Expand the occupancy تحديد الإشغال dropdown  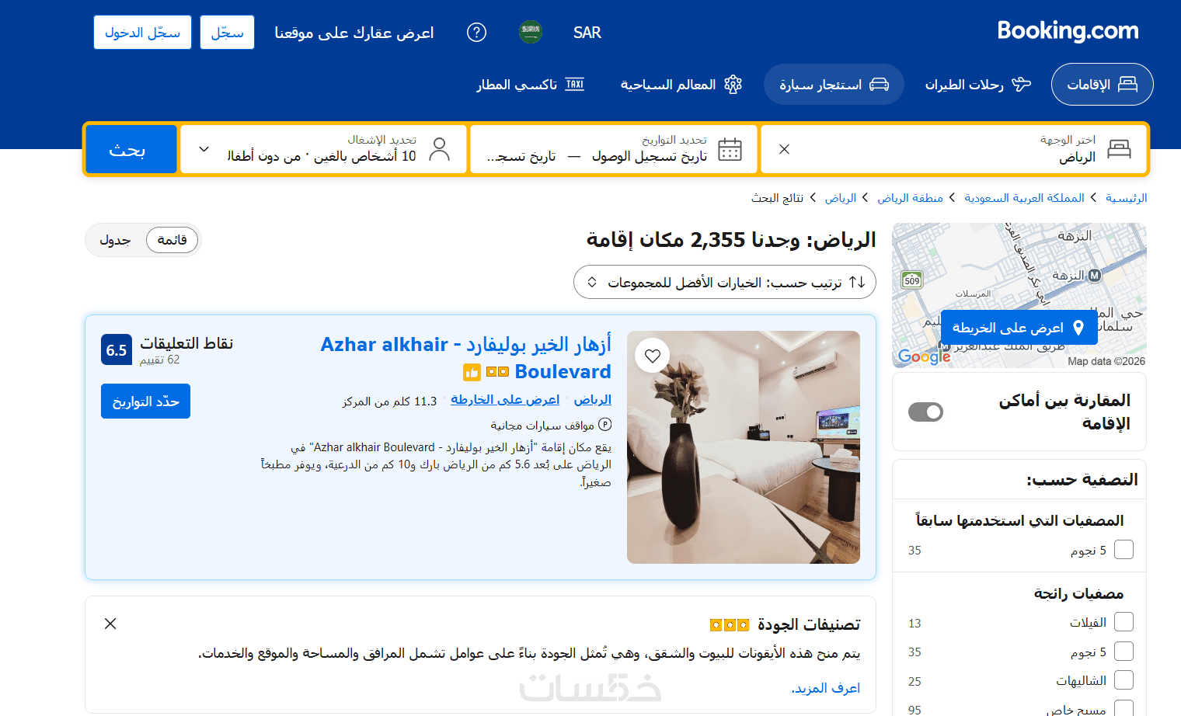pyautogui.click(x=323, y=149)
